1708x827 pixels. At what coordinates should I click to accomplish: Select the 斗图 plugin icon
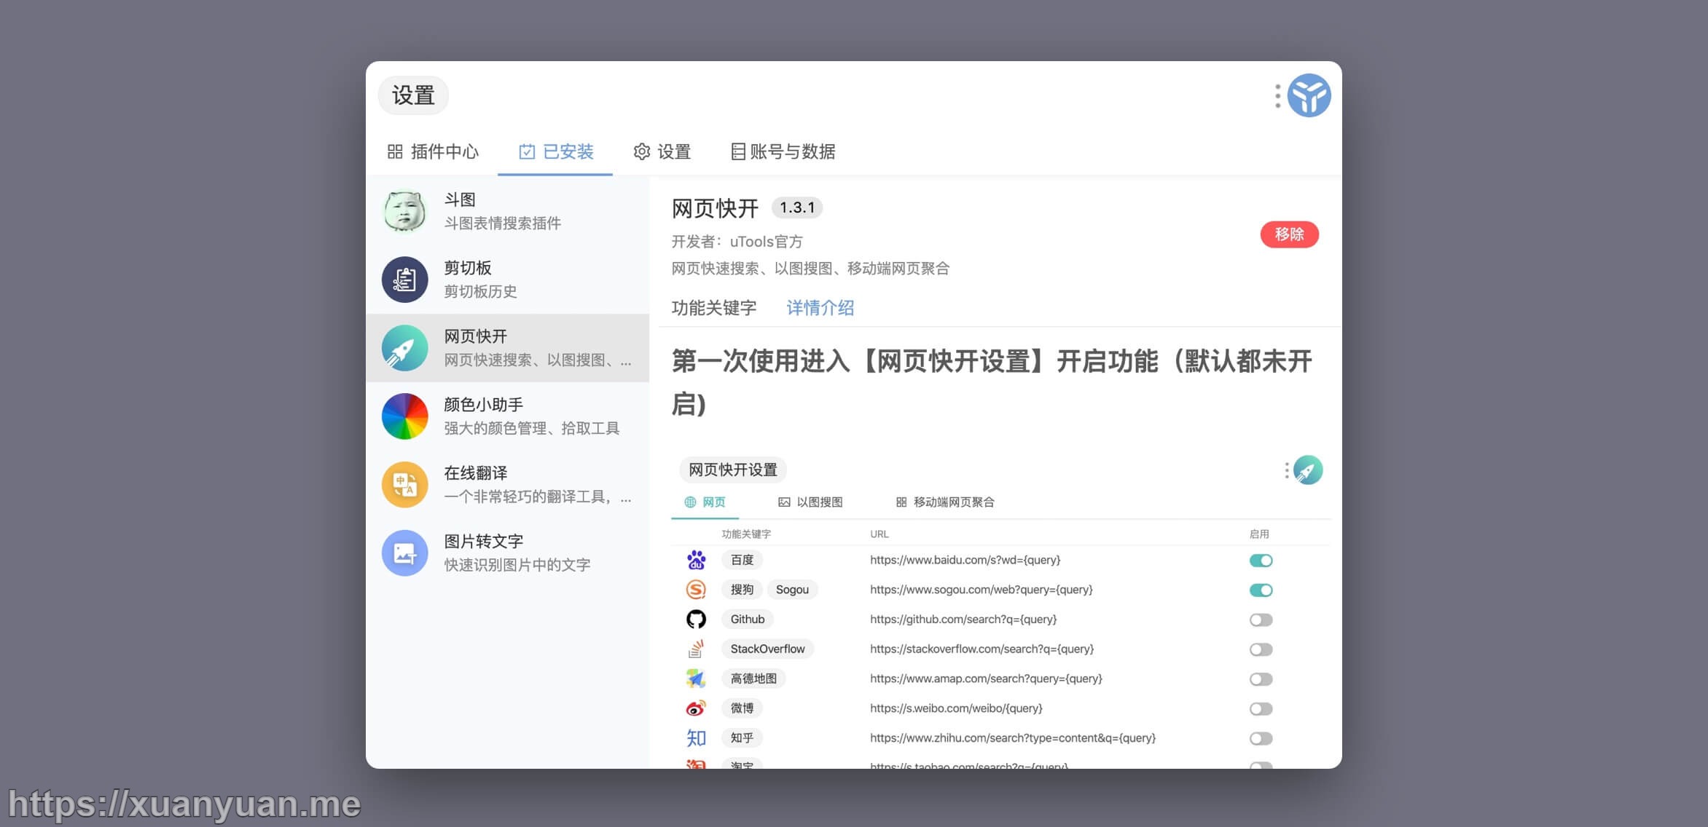404,211
